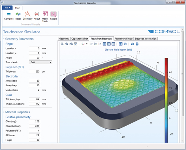Click the Finger permittivity field
Viewport: 186px width, 150px height.
34,140
